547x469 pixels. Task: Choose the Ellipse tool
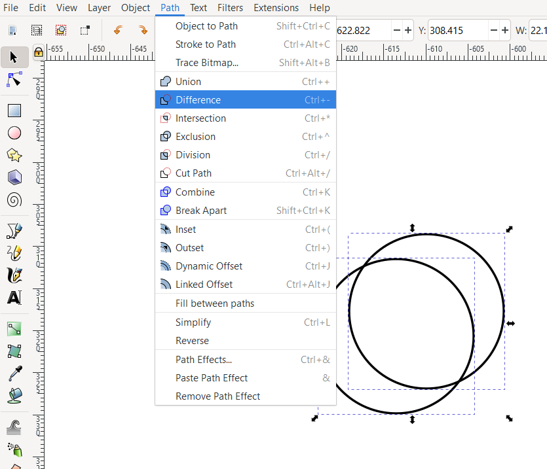pos(14,133)
